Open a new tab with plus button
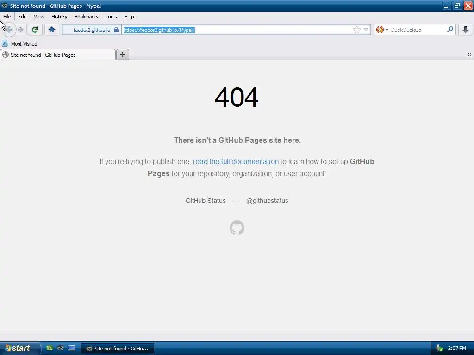474x355 pixels. 122,55
